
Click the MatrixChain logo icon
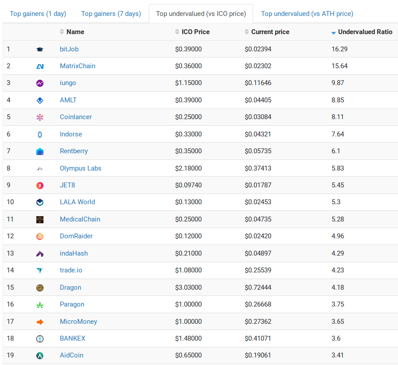click(40, 66)
